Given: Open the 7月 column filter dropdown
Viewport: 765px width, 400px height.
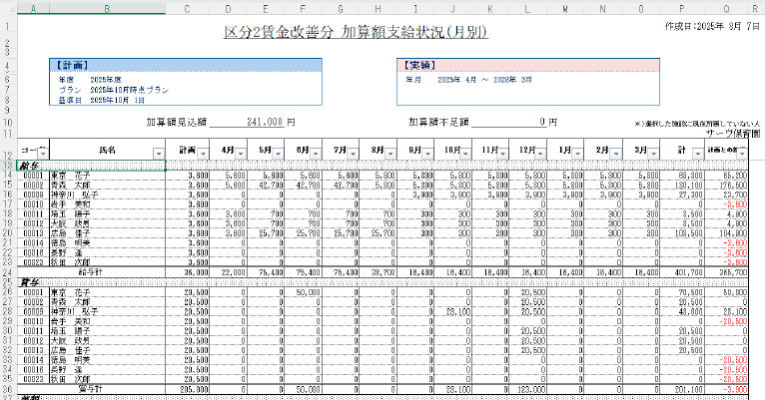Looking at the screenshot, I should click(x=354, y=154).
